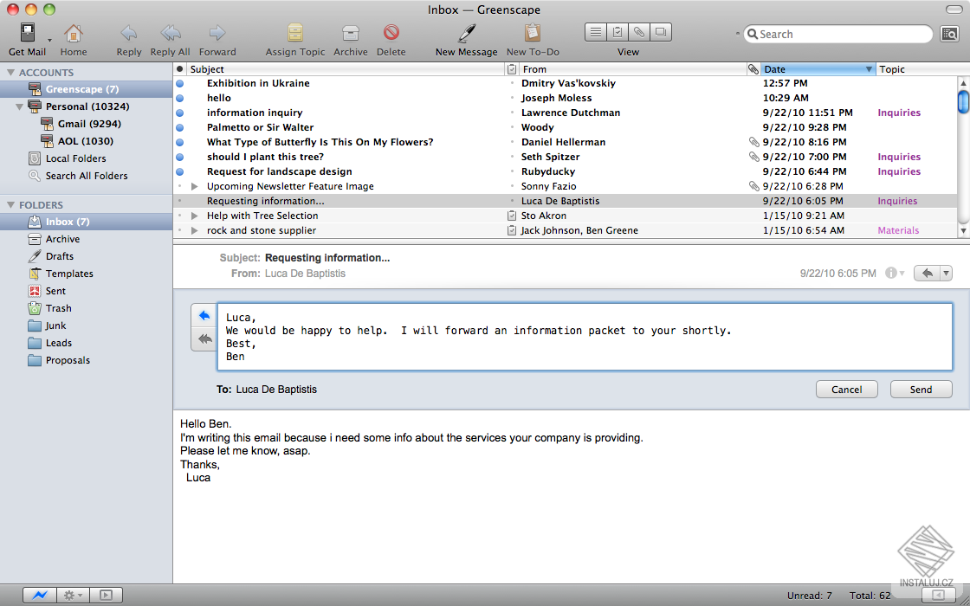Click the Delete toolbar icon
Screen dimensions: 970x606
pyautogui.click(x=391, y=32)
